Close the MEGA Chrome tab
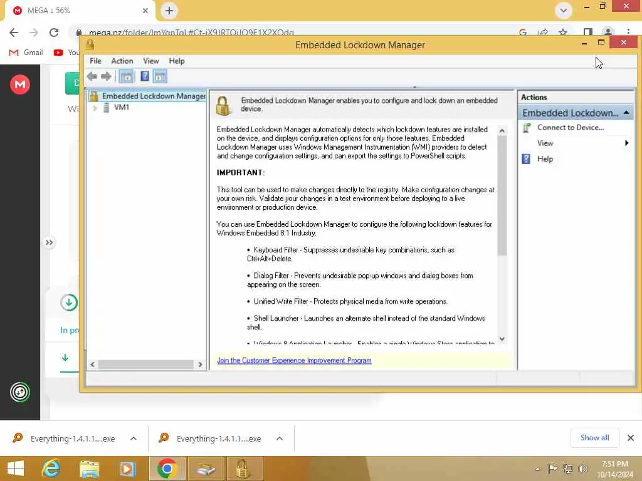Image resolution: width=642 pixels, height=481 pixels. pos(145,11)
